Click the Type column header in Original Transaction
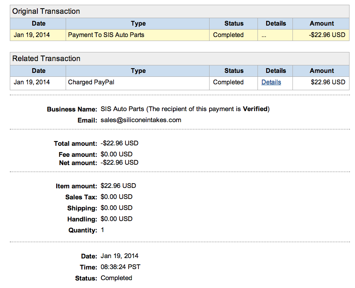 tap(138, 23)
